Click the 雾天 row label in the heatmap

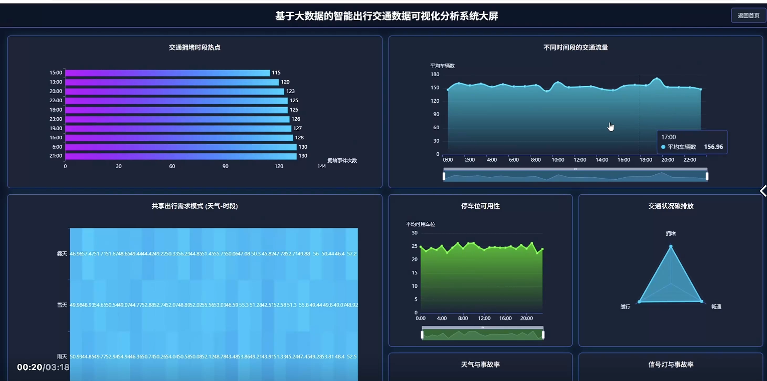62,254
